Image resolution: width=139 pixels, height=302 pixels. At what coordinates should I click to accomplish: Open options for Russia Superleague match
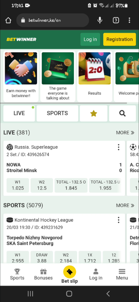tap(119, 147)
